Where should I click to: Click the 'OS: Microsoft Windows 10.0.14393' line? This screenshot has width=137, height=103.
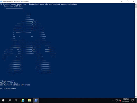(15, 85)
